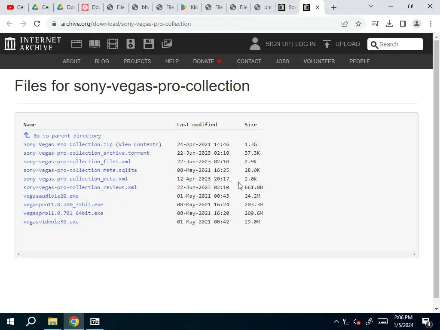
Task: Download vegasvideole30.exe
Action: (51, 222)
